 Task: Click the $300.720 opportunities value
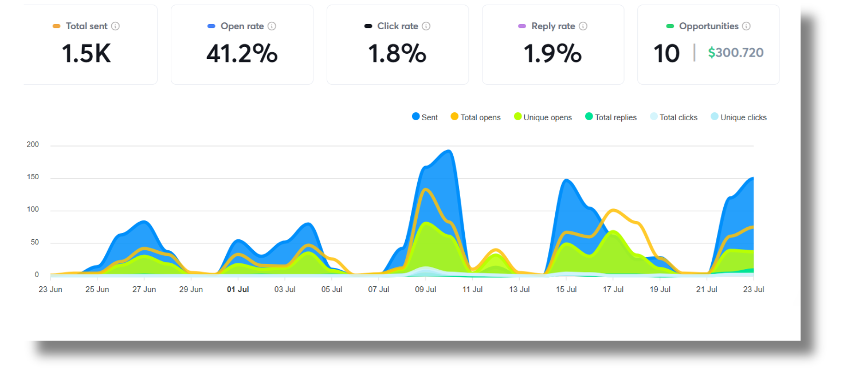coord(736,53)
